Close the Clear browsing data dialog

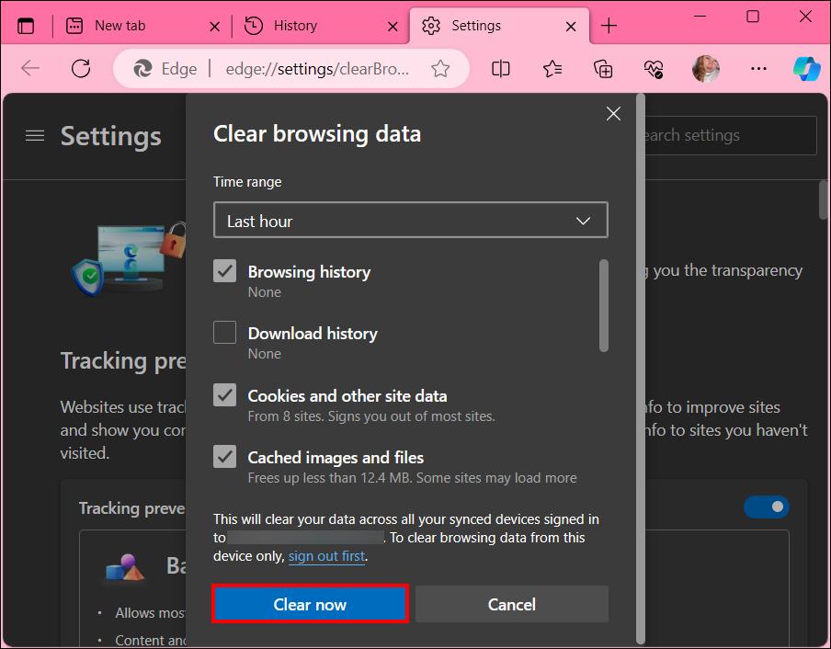point(613,113)
